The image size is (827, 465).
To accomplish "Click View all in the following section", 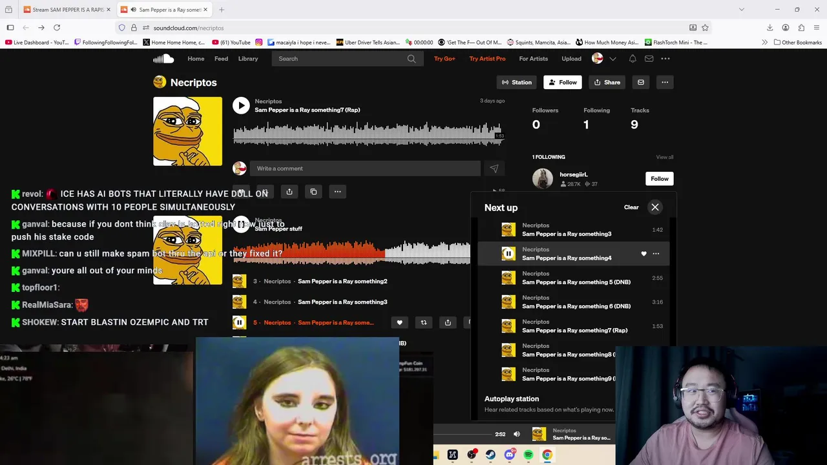I will [x=665, y=157].
